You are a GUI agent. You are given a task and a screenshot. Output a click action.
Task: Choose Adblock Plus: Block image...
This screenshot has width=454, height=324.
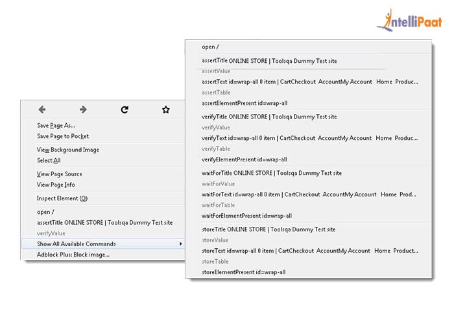(x=73, y=255)
